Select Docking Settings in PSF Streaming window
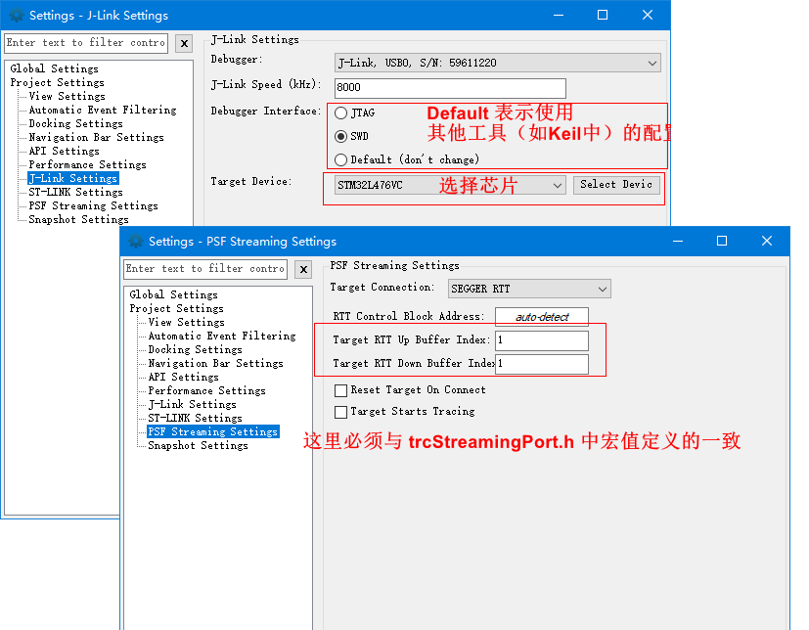 [195, 350]
